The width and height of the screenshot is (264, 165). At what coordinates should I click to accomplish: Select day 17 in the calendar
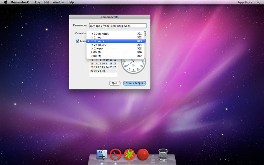pos(107,63)
